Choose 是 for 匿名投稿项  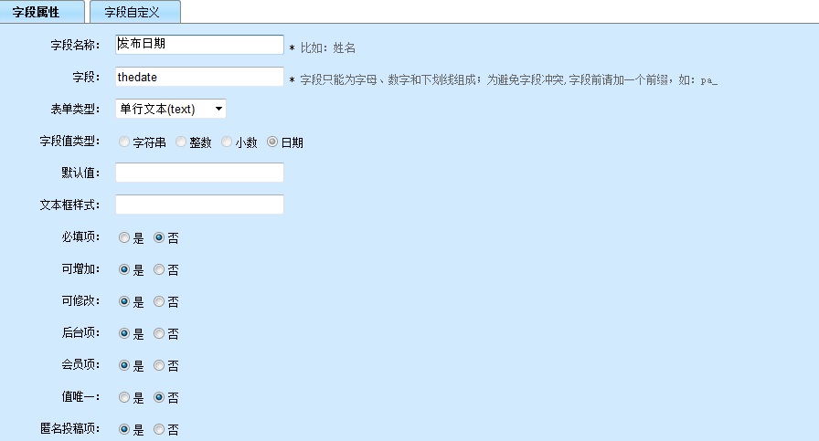click(124, 429)
